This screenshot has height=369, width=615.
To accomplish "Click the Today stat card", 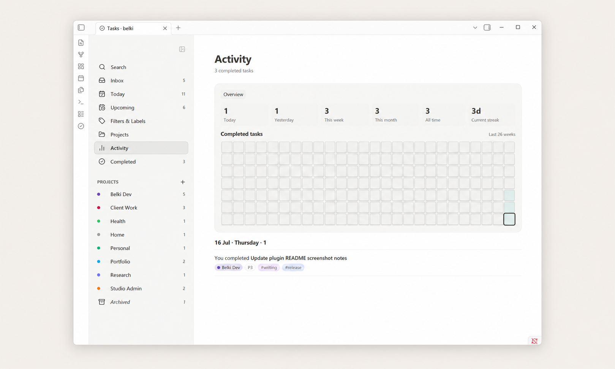I will click(244, 114).
